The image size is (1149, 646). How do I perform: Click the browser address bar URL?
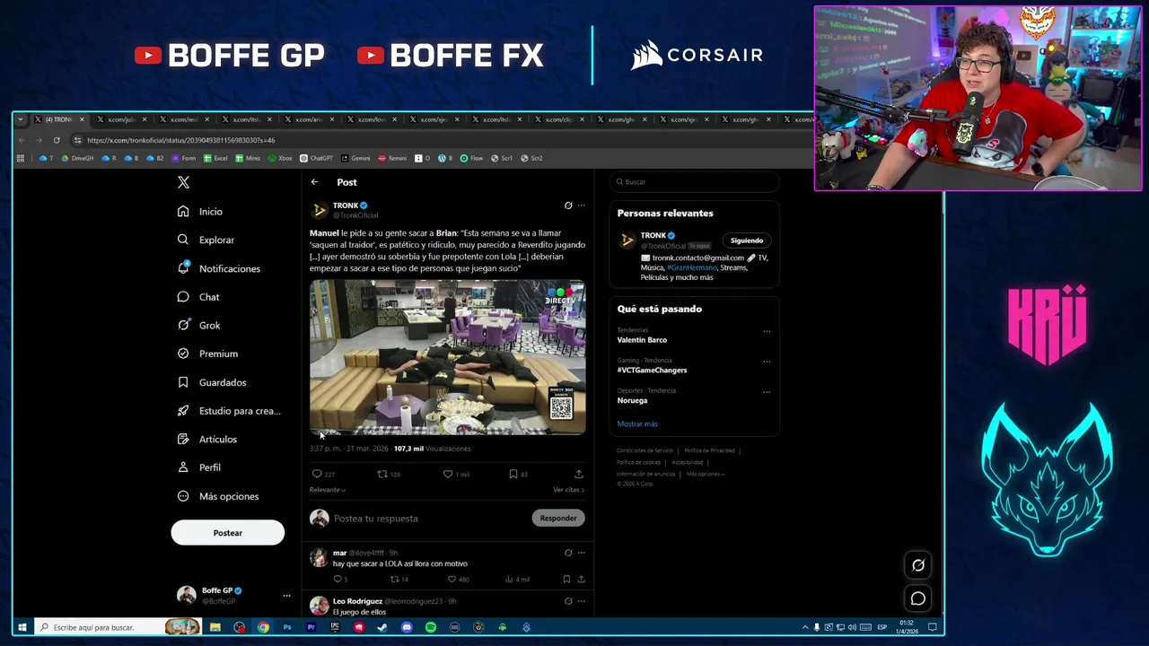click(x=180, y=140)
